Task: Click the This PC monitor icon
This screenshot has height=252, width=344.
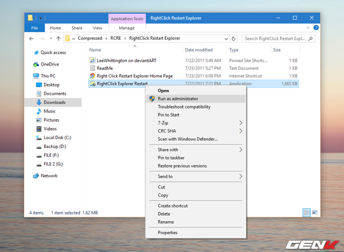Action: 36,76
